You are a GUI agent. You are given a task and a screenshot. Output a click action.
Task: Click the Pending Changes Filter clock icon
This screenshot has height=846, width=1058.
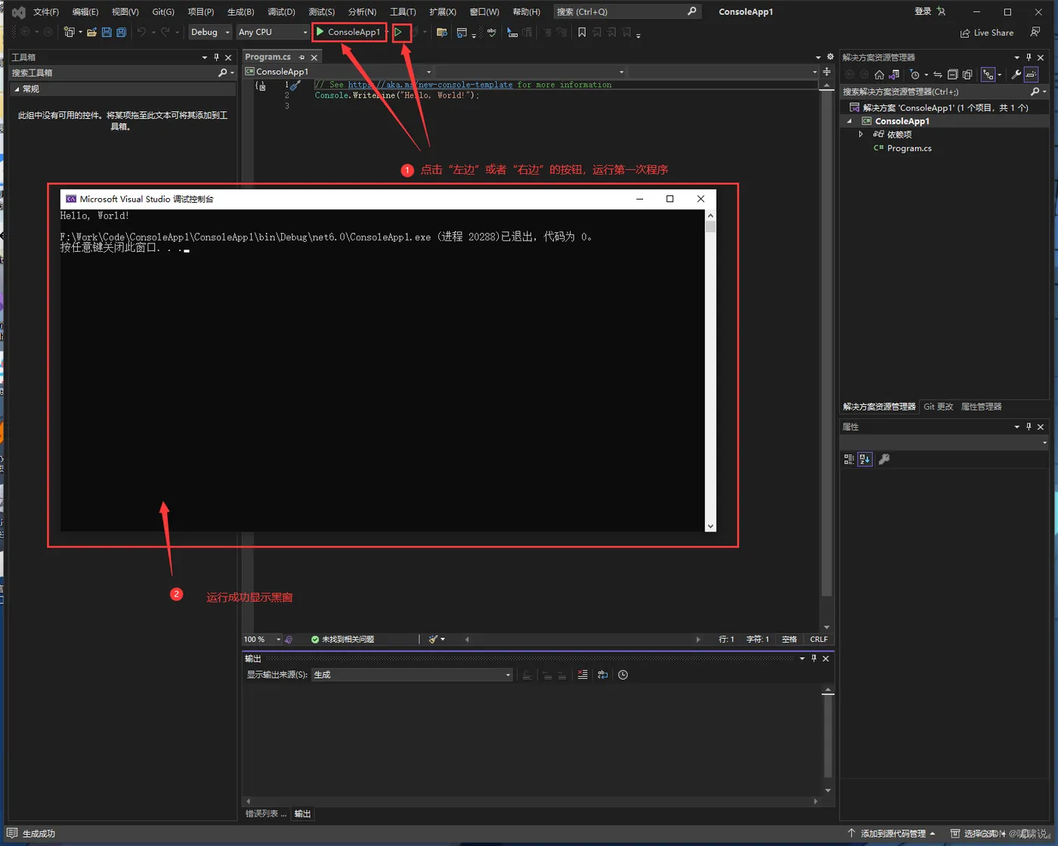pyautogui.click(x=915, y=75)
